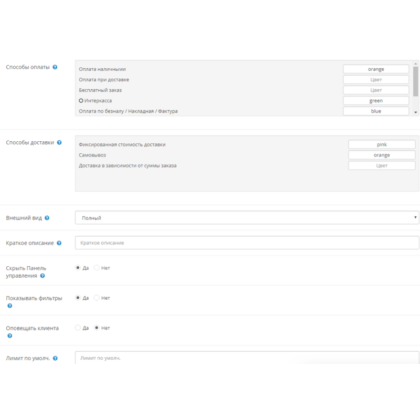
Task: Click help icon under Показывать фильтры
Action: coord(9,306)
